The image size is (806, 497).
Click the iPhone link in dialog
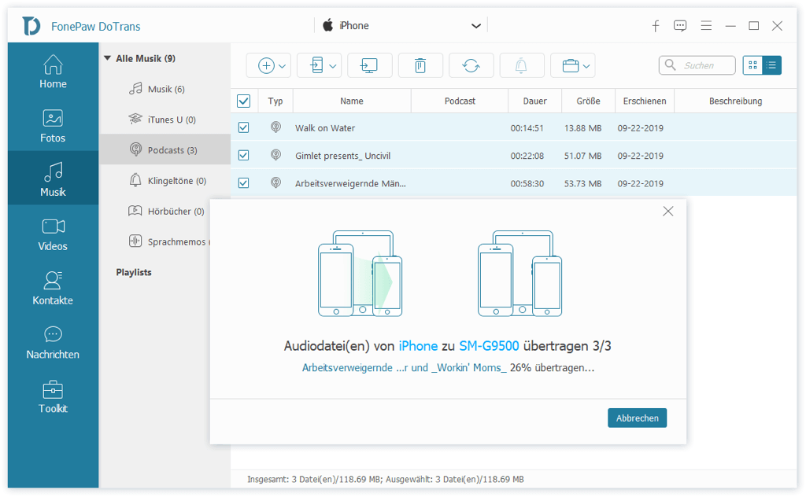(x=418, y=346)
